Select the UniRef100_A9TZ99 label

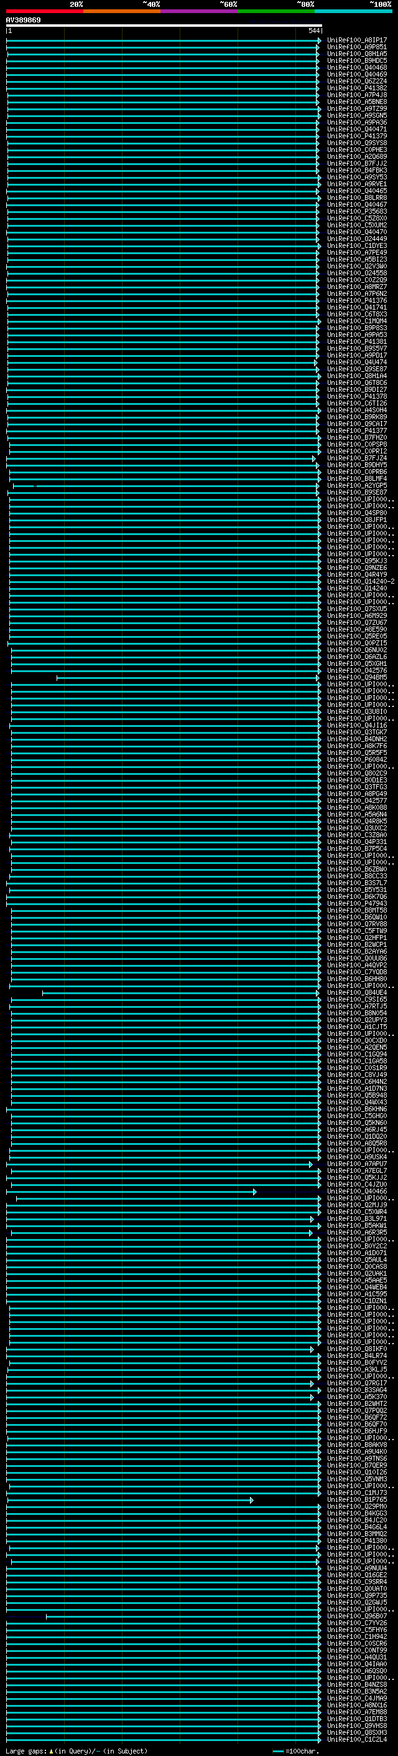coord(356,108)
